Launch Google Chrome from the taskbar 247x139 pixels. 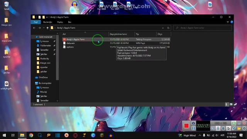tap(31, 135)
